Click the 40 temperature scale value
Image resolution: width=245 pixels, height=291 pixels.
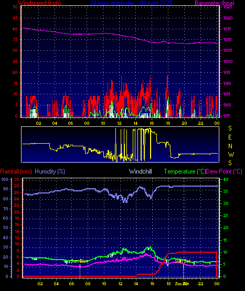(x=226, y=179)
